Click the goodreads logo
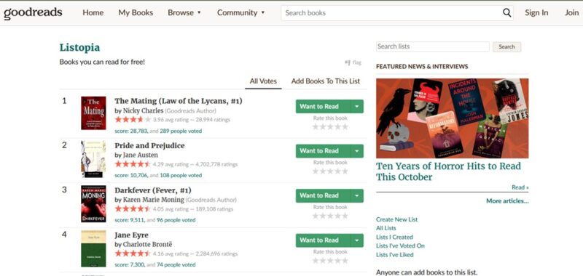Screen dimensions: 583x276 coord(33,12)
